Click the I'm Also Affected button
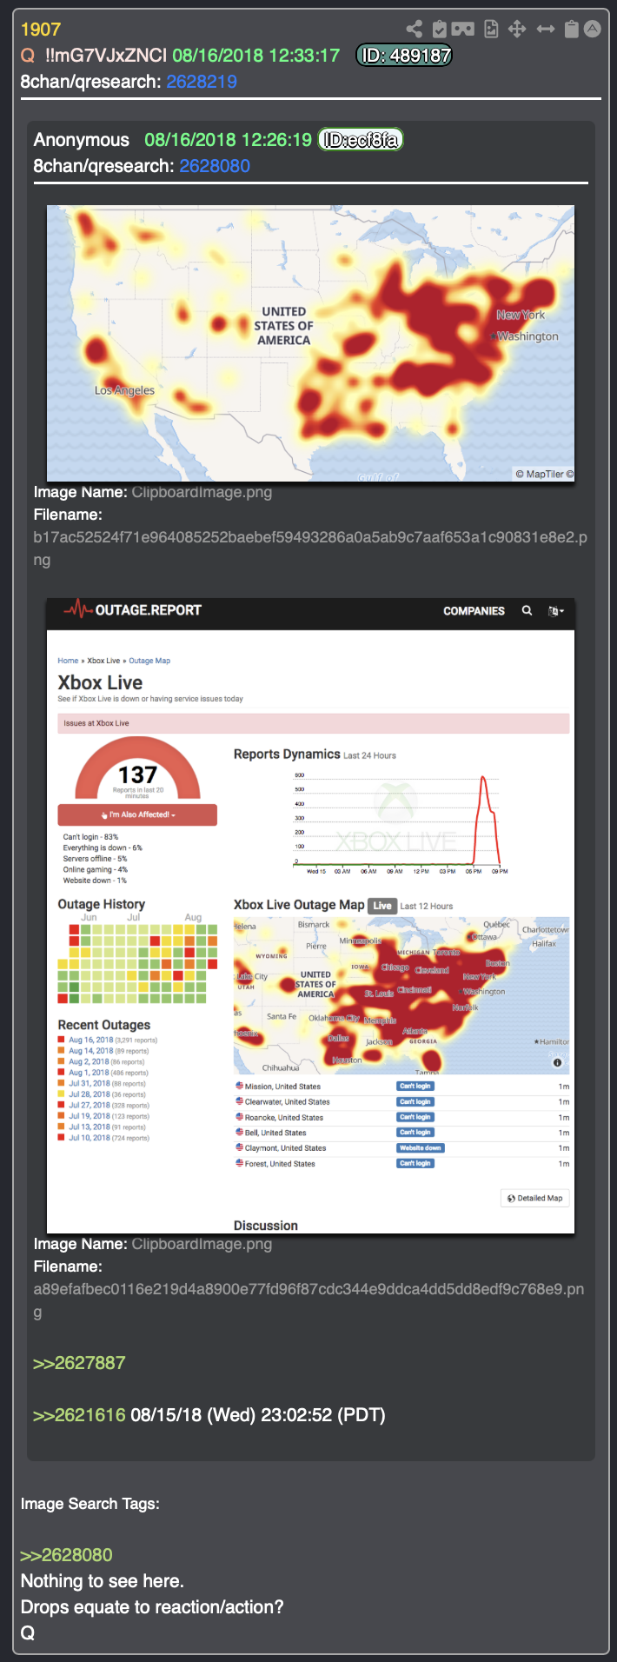The height and width of the screenshot is (1662, 617). (x=137, y=814)
